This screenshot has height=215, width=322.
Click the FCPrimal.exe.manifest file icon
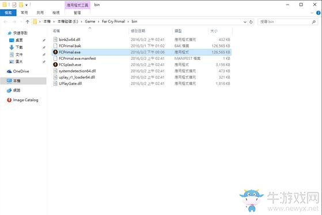55,59
